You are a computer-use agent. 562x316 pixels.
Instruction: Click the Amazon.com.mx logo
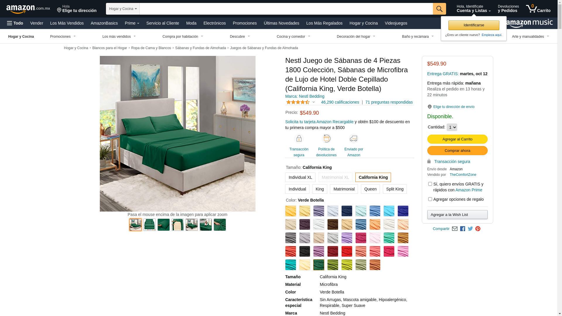point(28,9)
